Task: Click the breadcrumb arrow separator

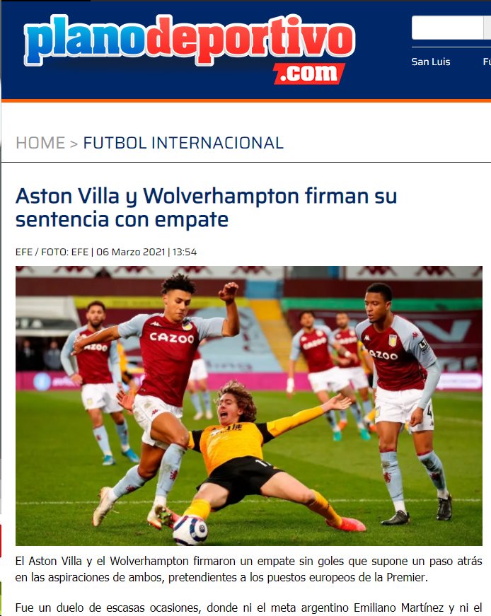Action: [x=74, y=144]
